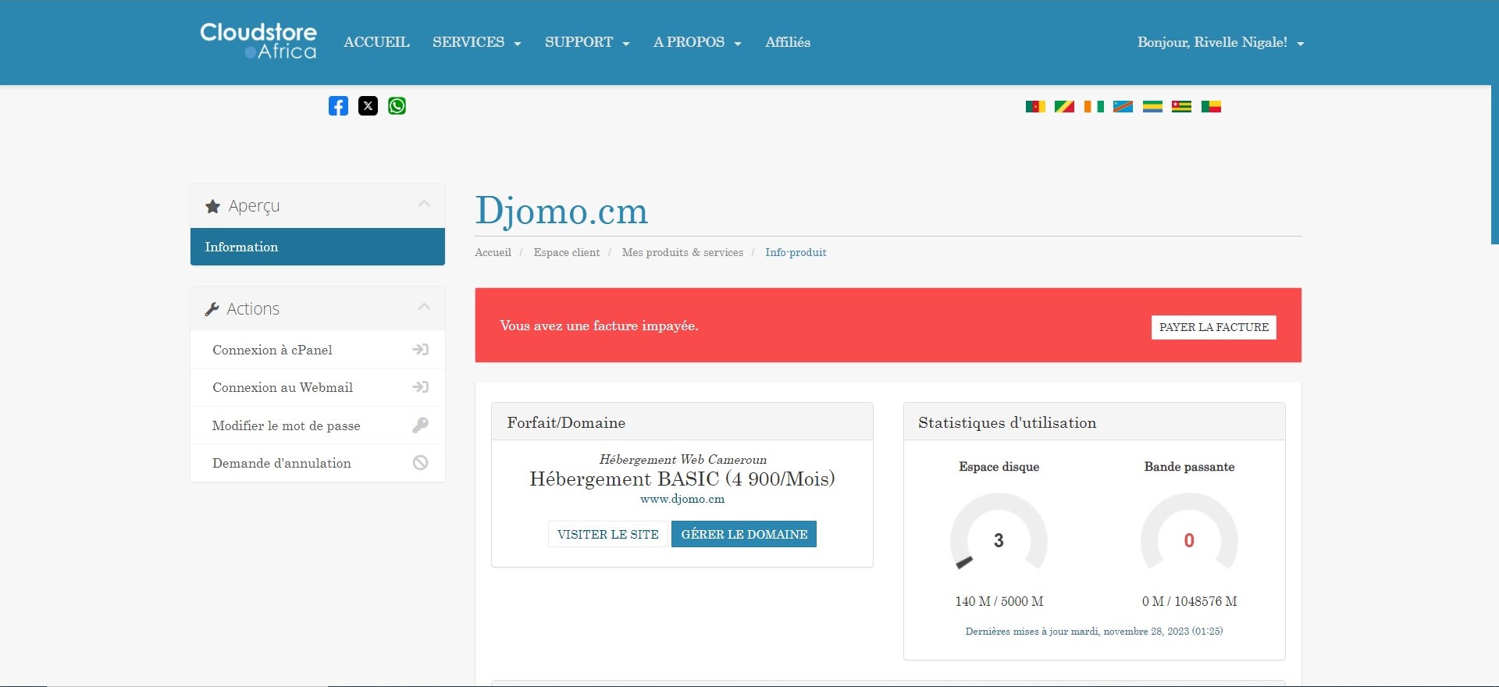The height and width of the screenshot is (687, 1499).
Task: Select the DR Congo flag
Action: [1123, 107]
